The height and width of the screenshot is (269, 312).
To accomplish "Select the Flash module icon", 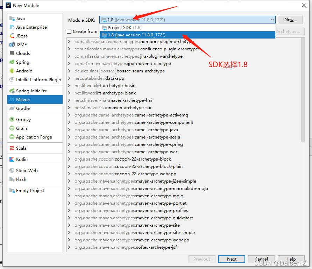I will [12, 179].
